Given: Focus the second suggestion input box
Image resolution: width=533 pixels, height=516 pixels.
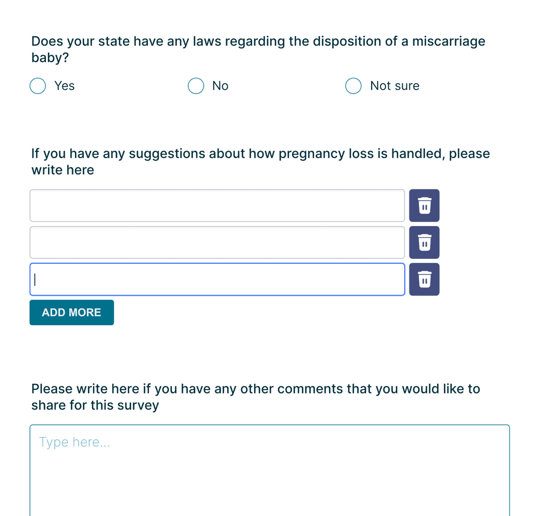Looking at the screenshot, I should pyautogui.click(x=217, y=242).
